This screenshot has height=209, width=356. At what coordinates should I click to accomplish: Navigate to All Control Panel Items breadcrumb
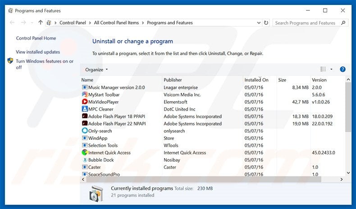(x=116, y=23)
